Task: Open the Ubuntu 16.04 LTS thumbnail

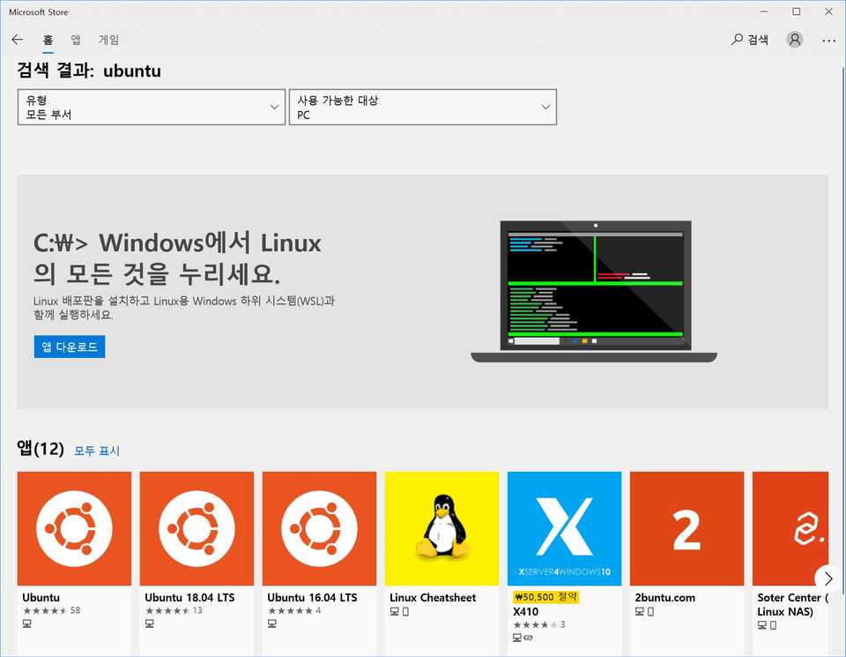Action: click(x=319, y=527)
